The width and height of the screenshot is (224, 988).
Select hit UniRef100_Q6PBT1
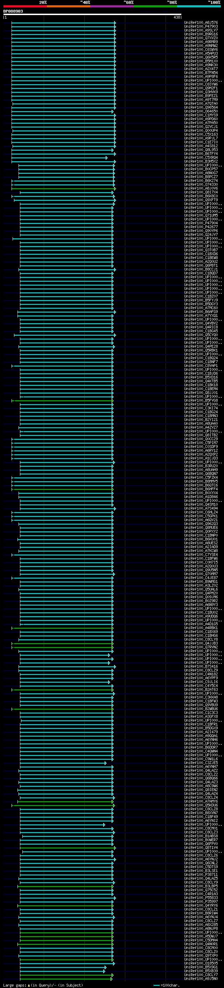coord(201,265)
